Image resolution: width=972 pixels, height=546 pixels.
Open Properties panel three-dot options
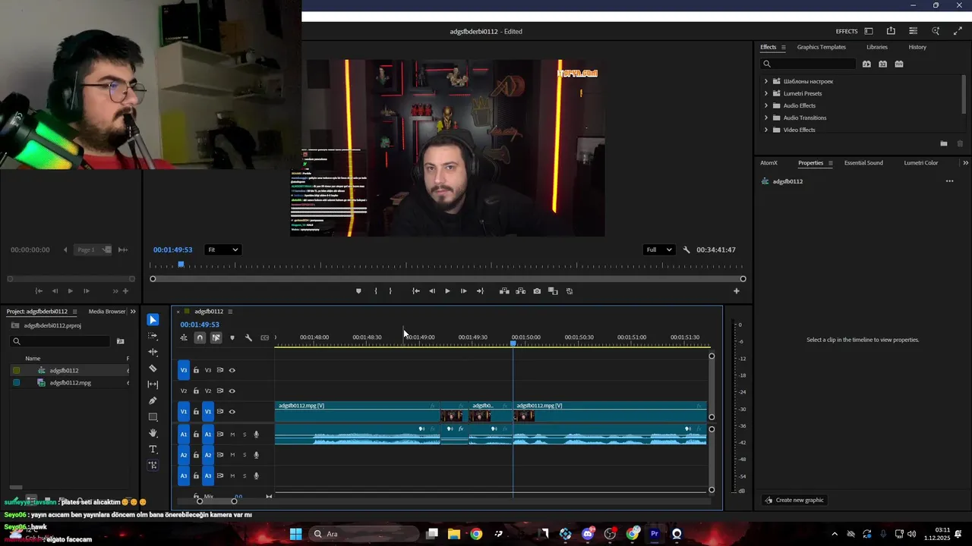pyautogui.click(x=949, y=181)
